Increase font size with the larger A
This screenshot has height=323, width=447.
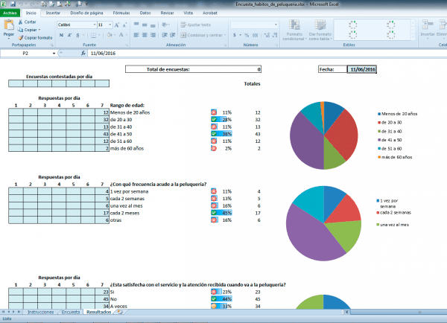click(x=117, y=25)
